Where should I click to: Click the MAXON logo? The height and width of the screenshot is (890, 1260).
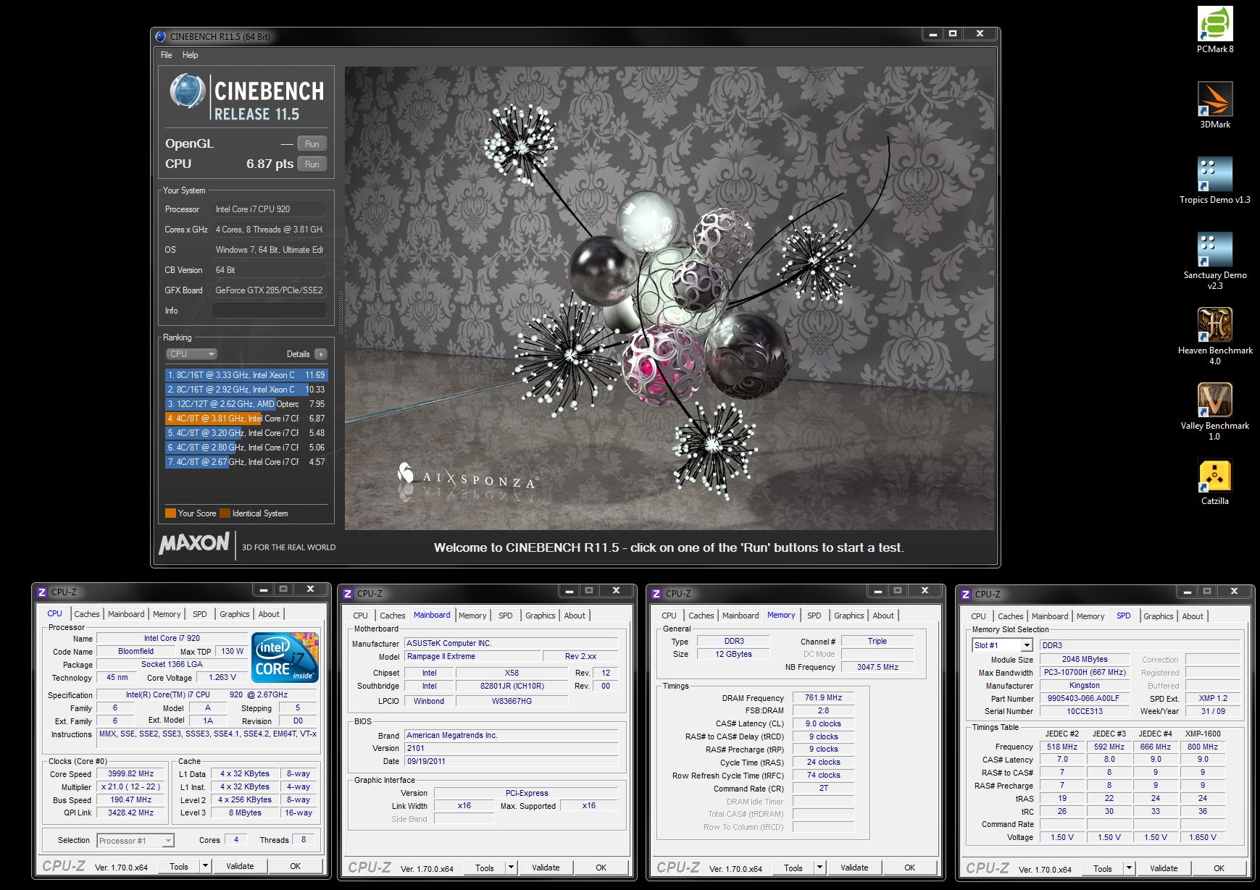click(x=194, y=544)
